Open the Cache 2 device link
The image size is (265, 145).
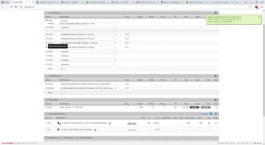coord(51,88)
